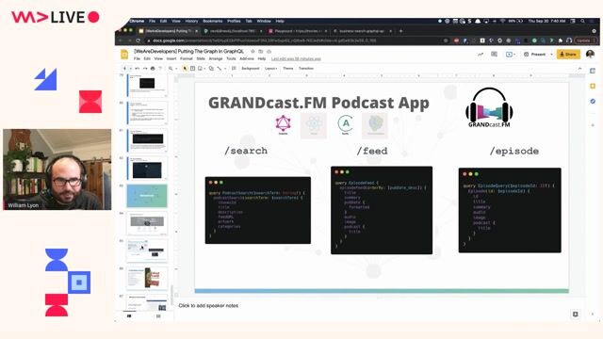
Task: Click the Present button
Action: (x=535, y=55)
